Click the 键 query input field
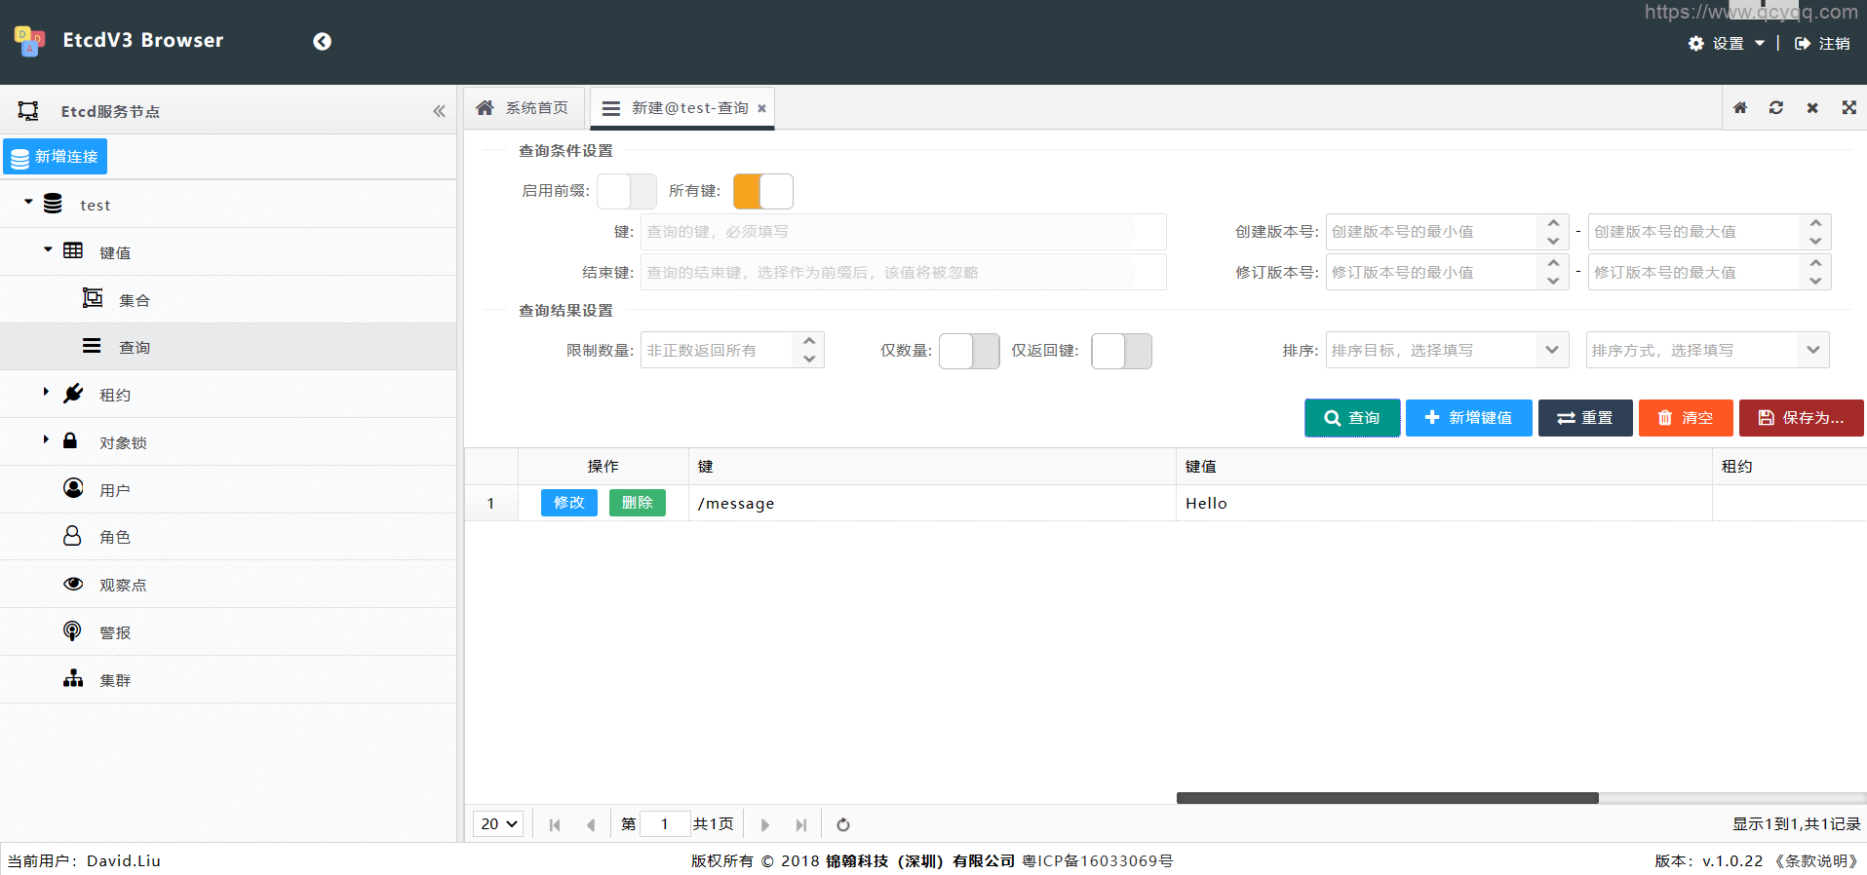Screen dimensions: 1867x875 pyautogui.click(x=902, y=232)
